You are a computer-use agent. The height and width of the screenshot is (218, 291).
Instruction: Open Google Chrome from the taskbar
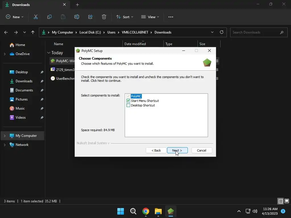[x=146, y=211]
